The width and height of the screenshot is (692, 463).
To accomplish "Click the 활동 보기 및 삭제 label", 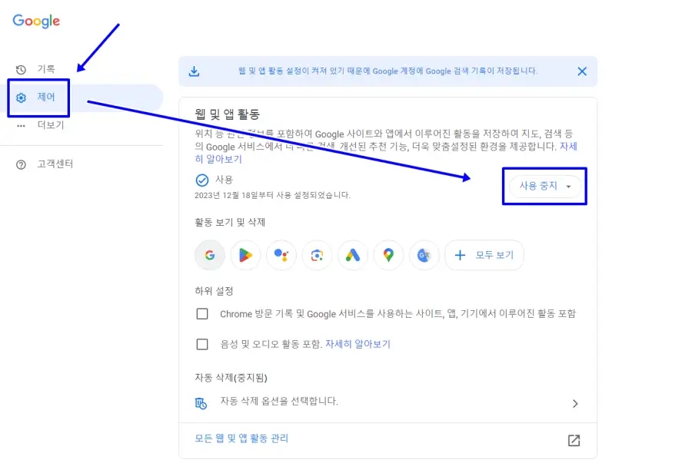I will (230, 223).
